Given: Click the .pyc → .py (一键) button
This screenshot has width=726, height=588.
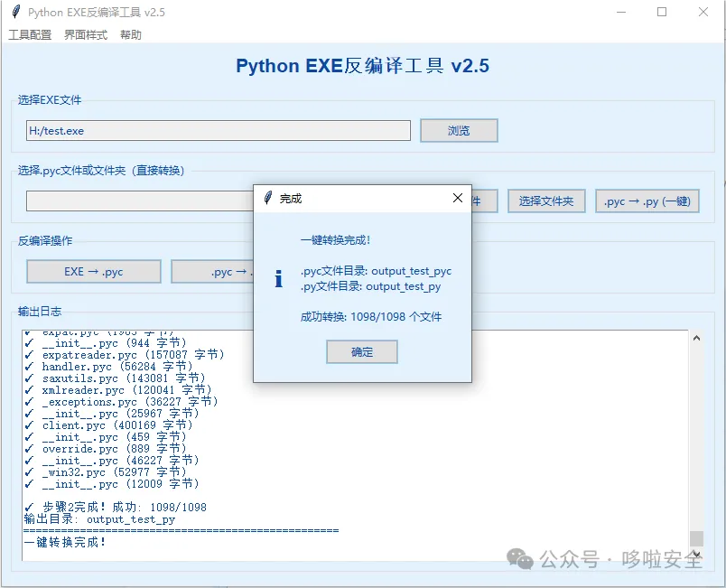Looking at the screenshot, I should tap(647, 201).
